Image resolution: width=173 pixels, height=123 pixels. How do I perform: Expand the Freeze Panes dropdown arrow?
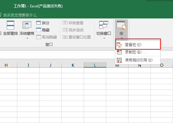pyautogui.click(x=27, y=38)
